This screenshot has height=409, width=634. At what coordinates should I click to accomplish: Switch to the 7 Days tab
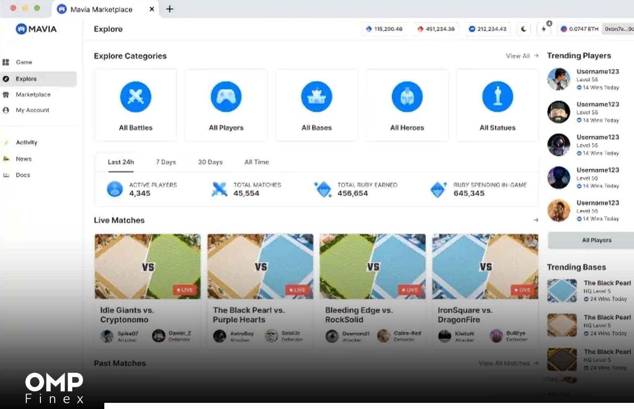point(166,162)
